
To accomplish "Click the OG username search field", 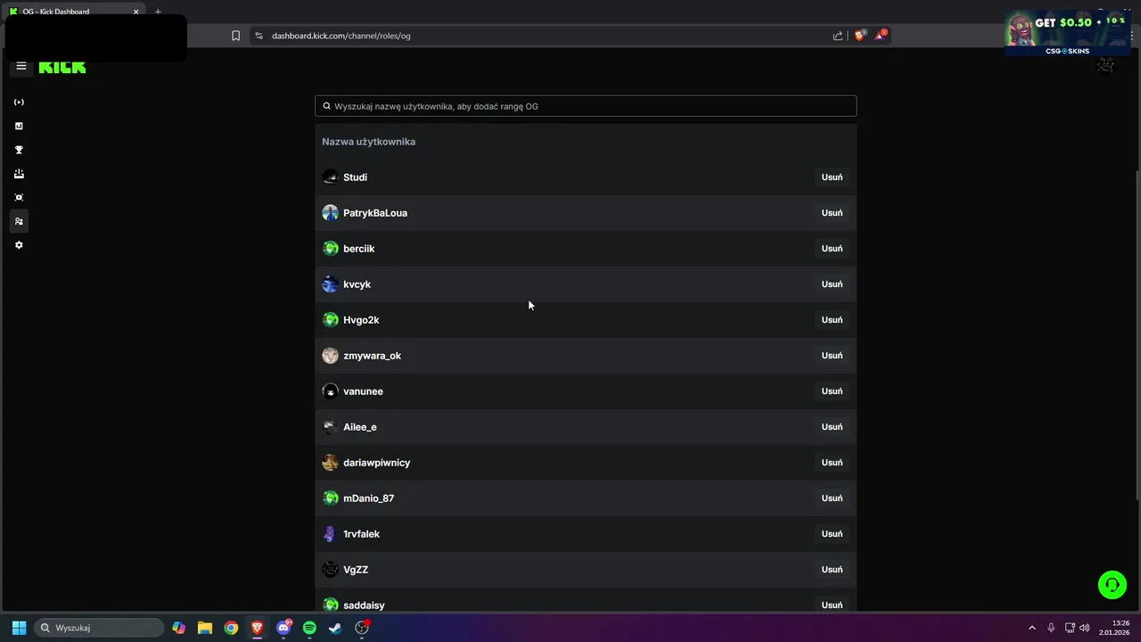I will point(586,106).
